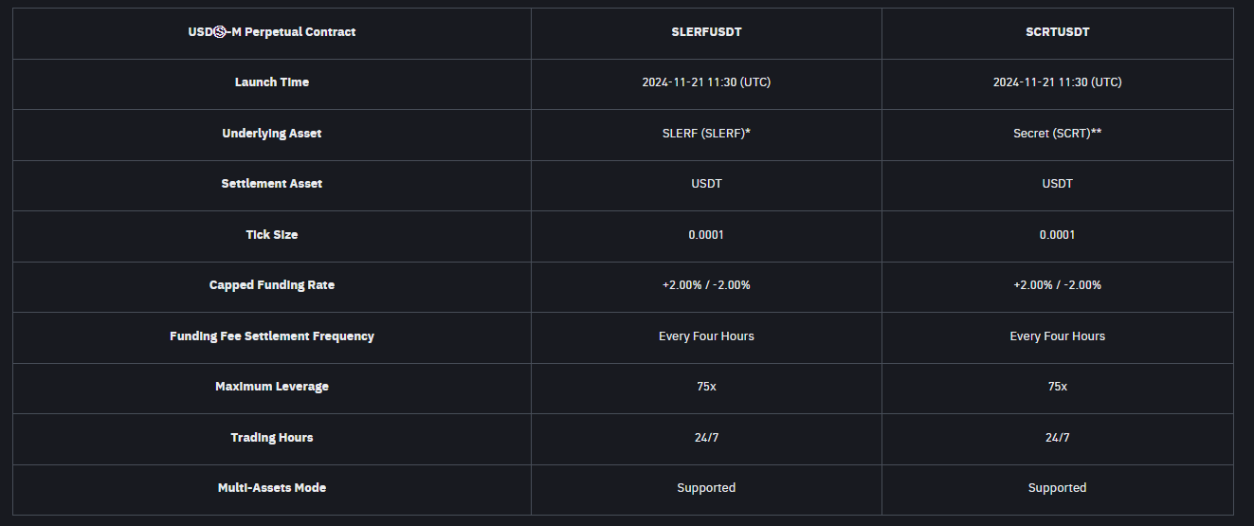Click the Tick Size row label

pyautogui.click(x=272, y=235)
